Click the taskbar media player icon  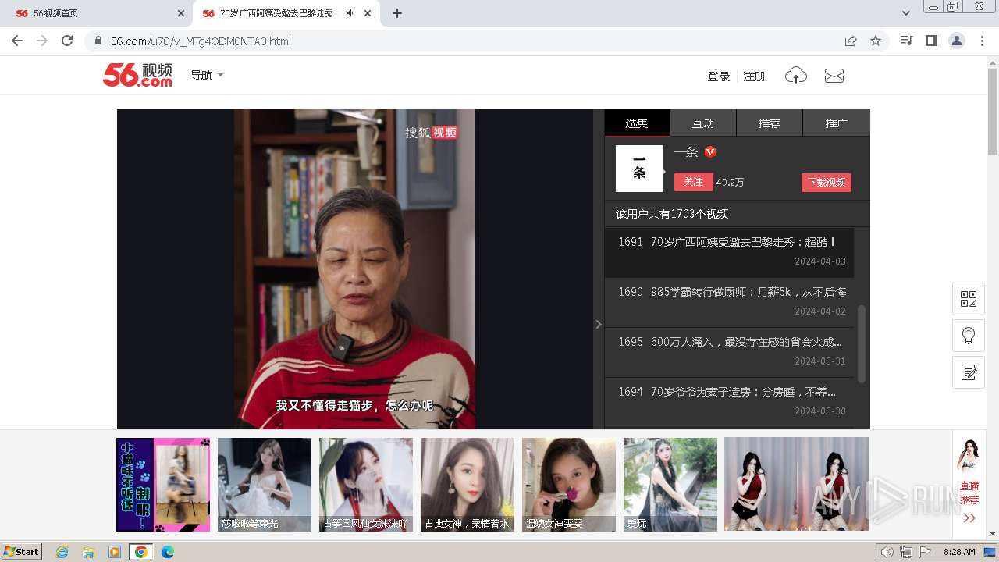(x=115, y=552)
